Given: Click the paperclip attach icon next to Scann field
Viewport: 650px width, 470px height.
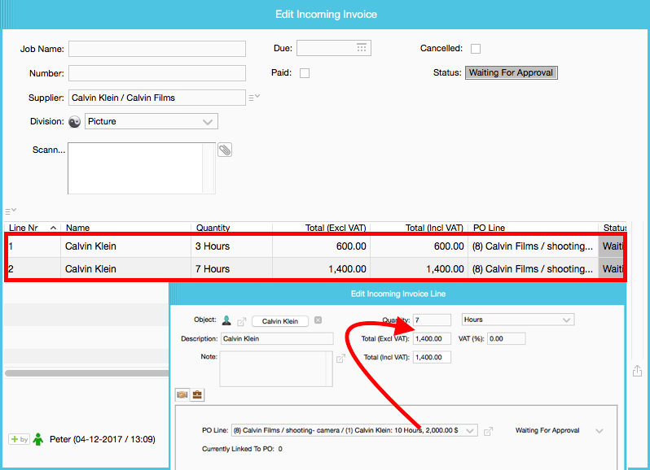Looking at the screenshot, I should click(x=225, y=150).
